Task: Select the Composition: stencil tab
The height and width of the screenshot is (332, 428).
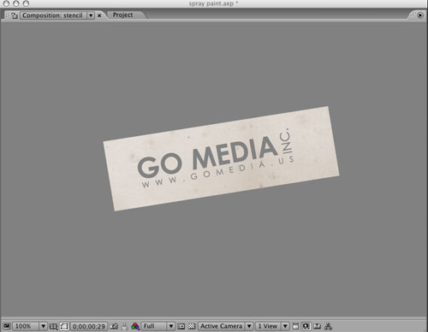Action: pyautogui.click(x=53, y=15)
